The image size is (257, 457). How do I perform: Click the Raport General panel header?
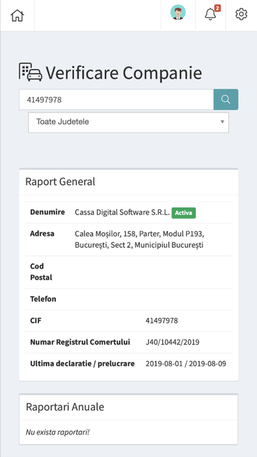click(x=128, y=182)
